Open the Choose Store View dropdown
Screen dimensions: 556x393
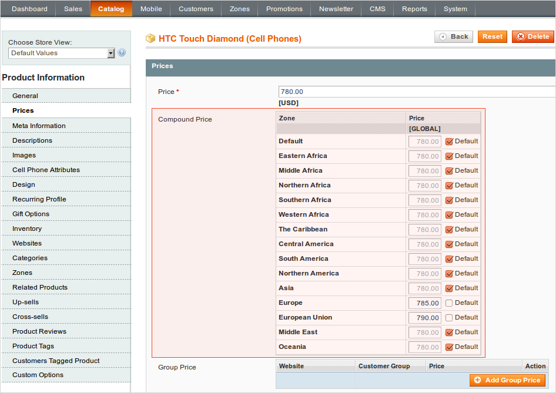[x=61, y=53]
